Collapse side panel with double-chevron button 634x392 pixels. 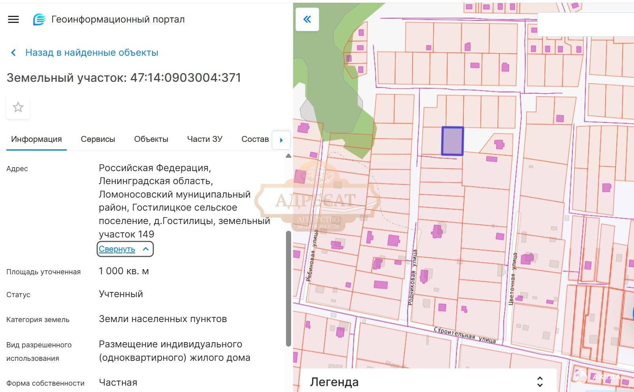307,19
